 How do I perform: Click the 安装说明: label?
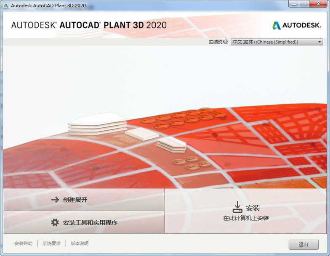pos(218,42)
